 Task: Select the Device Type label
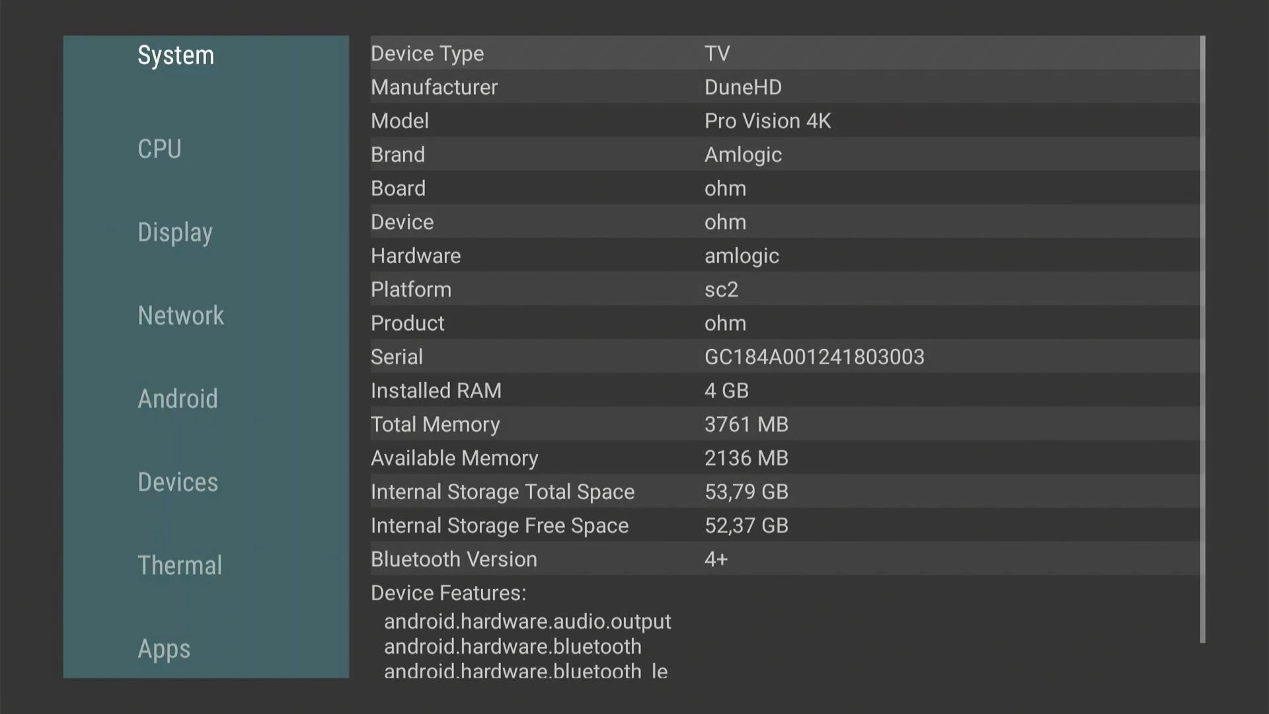tap(427, 54)
